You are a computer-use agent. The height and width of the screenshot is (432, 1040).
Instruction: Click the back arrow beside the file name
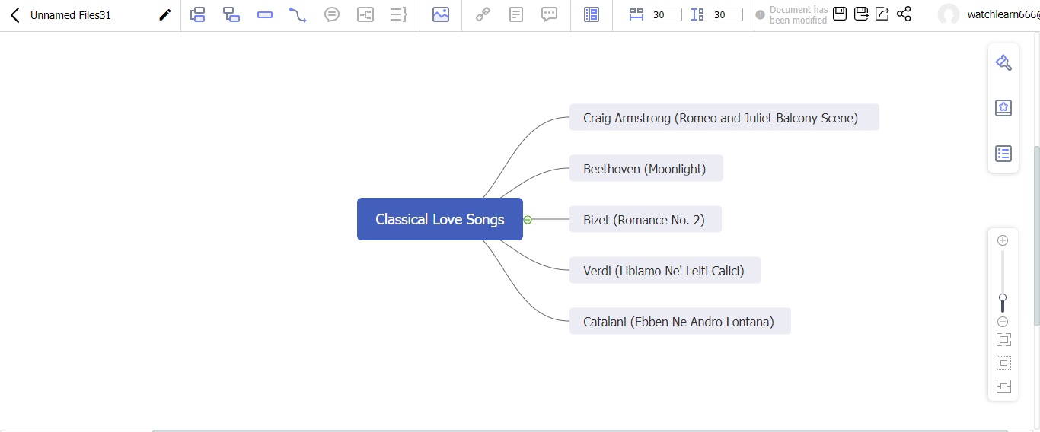tap(14, 14)
